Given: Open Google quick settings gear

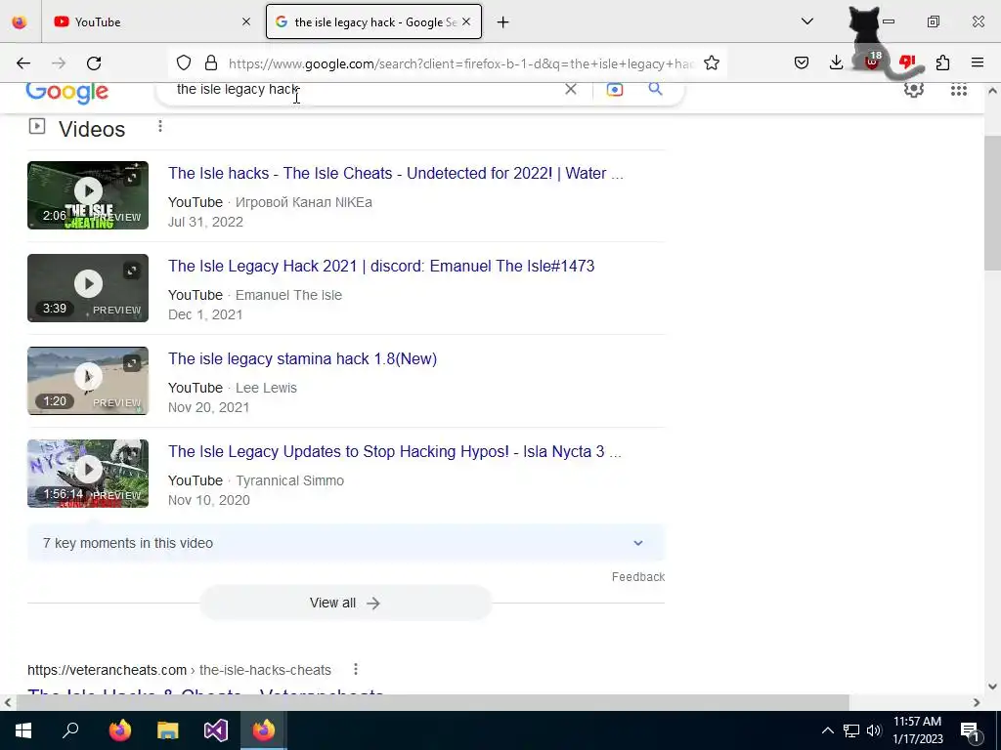Looking at the screenshot, I should pyautogui.click(x=914, y=89).
